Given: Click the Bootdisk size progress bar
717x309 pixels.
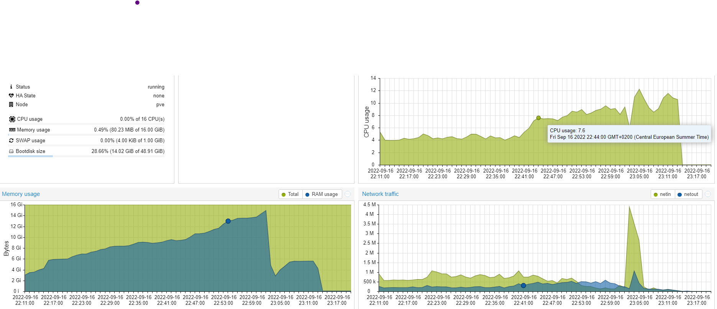Looking at the screenshot, I should pyautogui.click(x=86, y=156).
